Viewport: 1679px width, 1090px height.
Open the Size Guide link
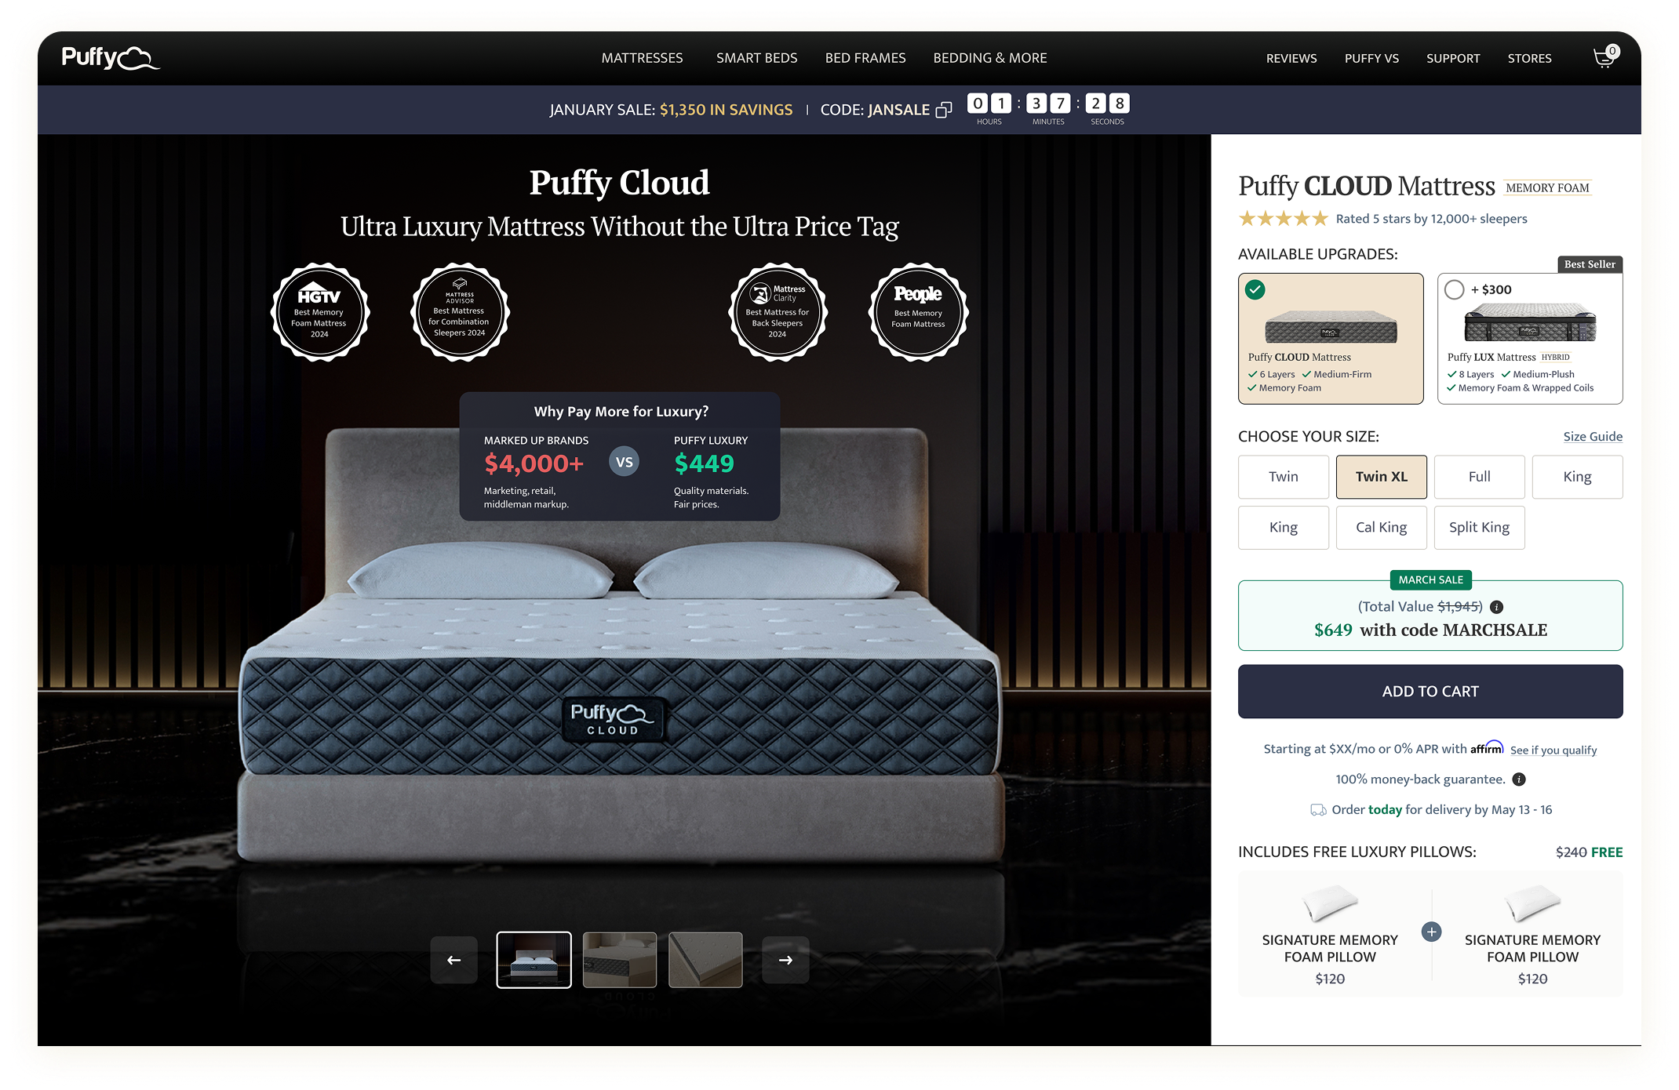tap(1593, 437)
